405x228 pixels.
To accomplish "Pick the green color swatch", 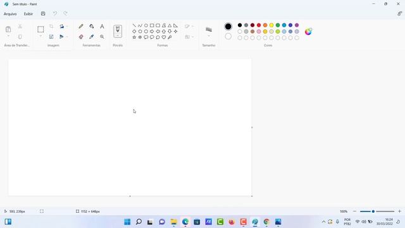I will 278,25.
